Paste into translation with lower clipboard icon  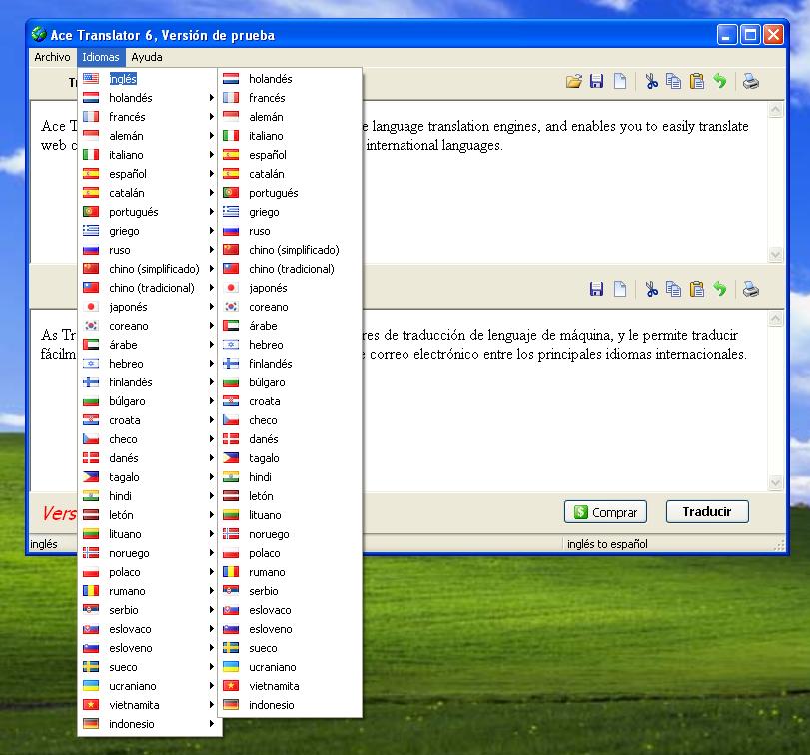click(697, 289)
